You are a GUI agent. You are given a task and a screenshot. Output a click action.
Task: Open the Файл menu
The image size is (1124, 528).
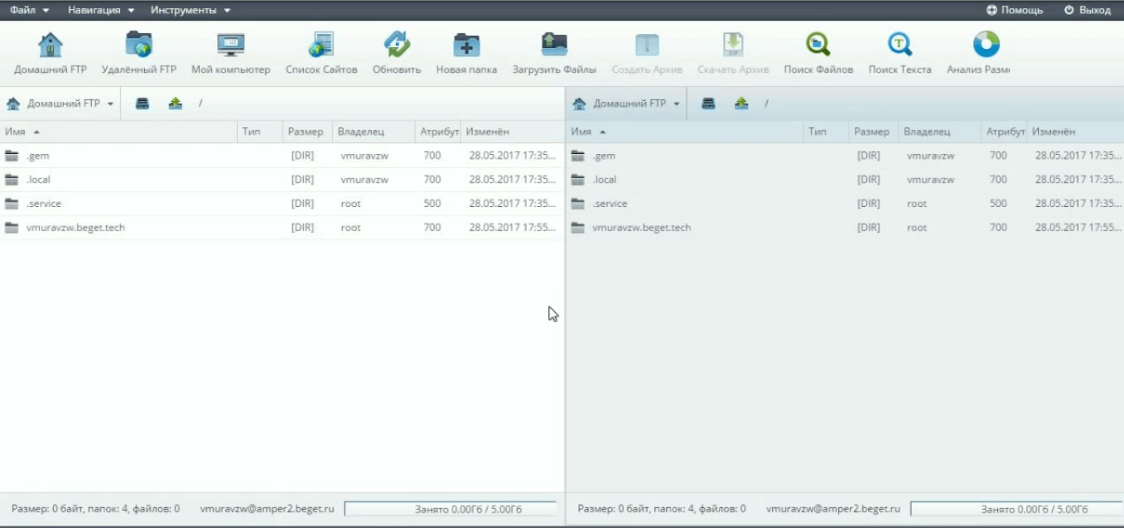pyautogui.click(x=29, y=10)
